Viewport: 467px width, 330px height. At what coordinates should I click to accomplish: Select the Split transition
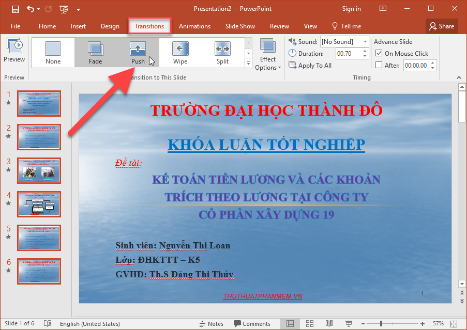[x=222, y=52]
